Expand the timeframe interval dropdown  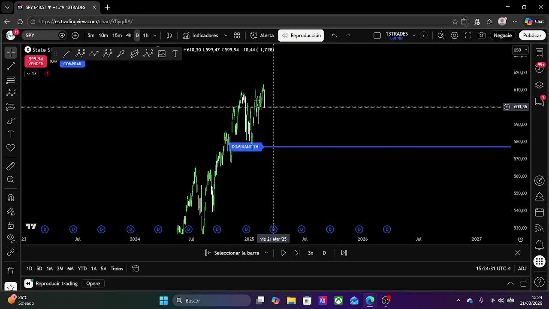point(155,36)
